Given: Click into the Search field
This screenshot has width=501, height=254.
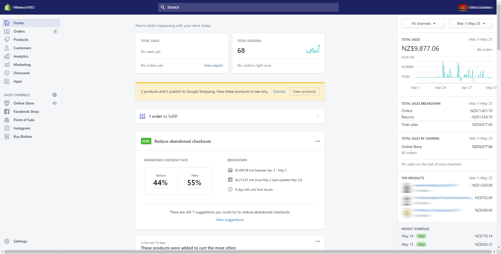Looking at the screenshot, I should click(x=248, y=7).
